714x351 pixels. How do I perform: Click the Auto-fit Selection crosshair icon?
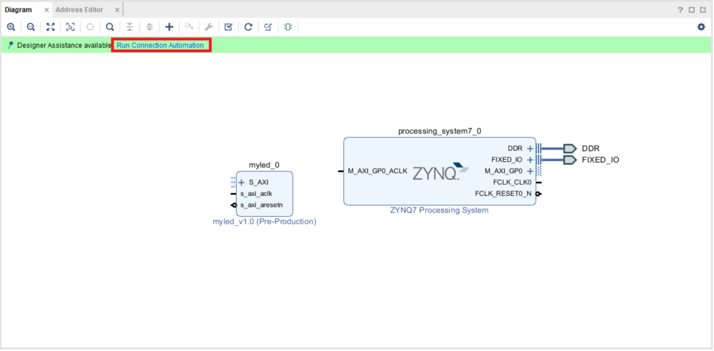coord(90,27)
